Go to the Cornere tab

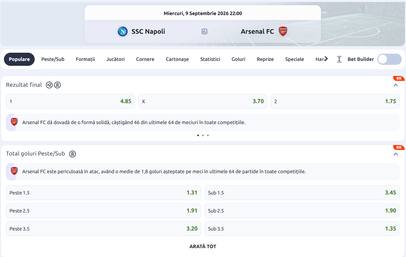coord(145,59)
